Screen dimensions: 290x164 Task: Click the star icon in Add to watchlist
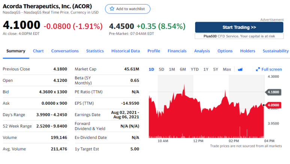point(112,9)
